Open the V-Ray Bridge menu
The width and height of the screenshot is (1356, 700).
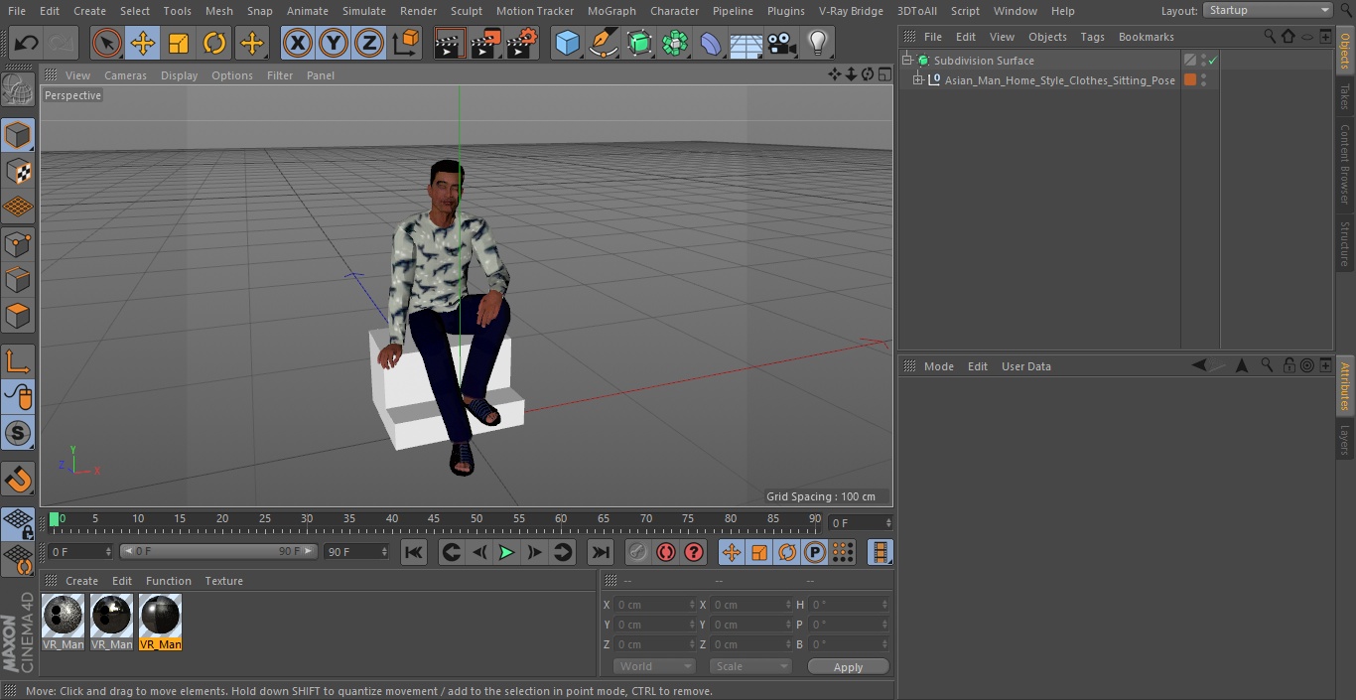point(851,11)
